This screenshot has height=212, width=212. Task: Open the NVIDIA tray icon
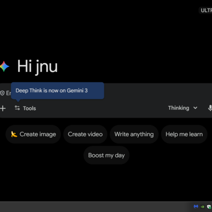202,206
